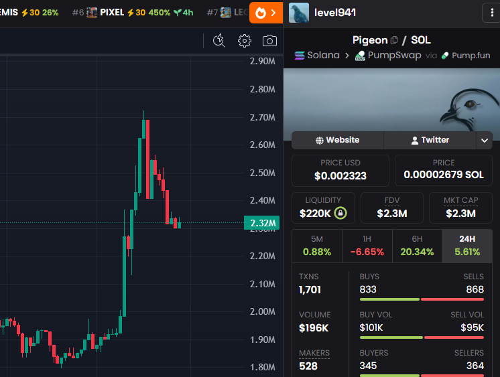This screenshot has height=377, width=500.
Task: Click SELL VOL value $95K
Action: [x=473, y=327]
